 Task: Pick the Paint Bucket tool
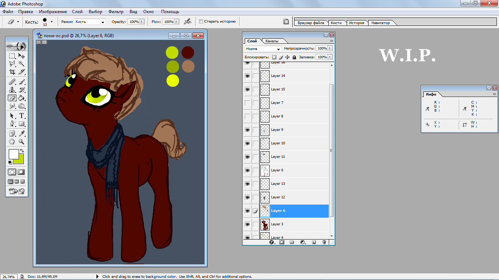pos(22,98)
